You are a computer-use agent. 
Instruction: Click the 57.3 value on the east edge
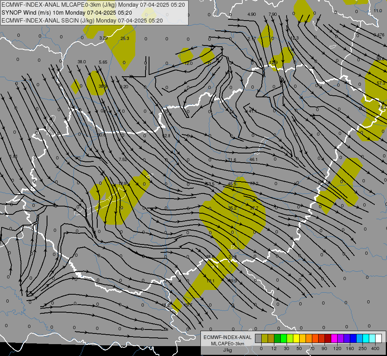381,83
